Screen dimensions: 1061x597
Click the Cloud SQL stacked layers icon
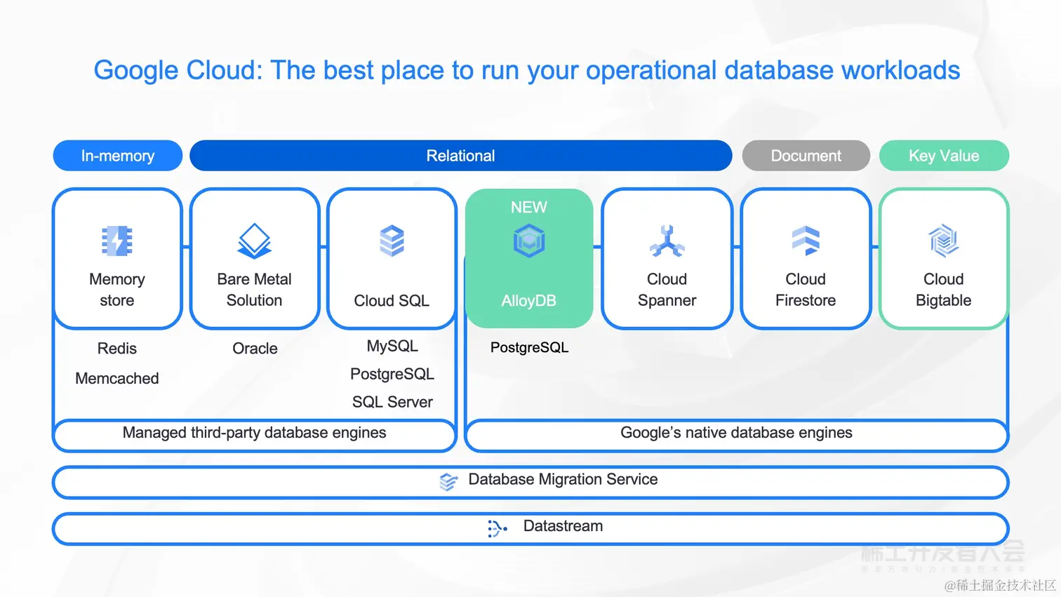pyautogui.click(x=392, y=241)
